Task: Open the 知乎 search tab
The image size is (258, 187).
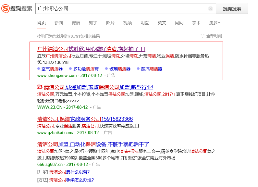Action: tap(93, 23)
